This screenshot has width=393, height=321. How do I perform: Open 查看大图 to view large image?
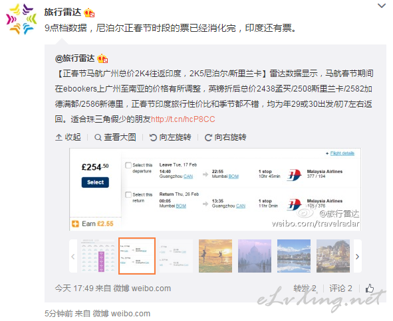tap(115, 137)
